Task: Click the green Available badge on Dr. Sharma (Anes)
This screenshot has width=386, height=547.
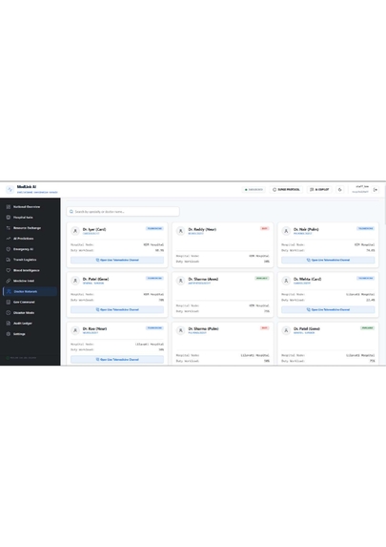Action: [262, 278]
